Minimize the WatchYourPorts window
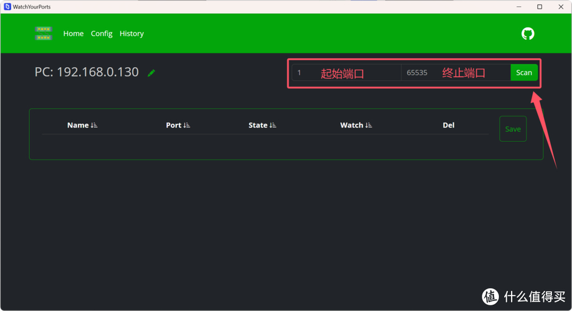572x311 pixels. [517, 6]
